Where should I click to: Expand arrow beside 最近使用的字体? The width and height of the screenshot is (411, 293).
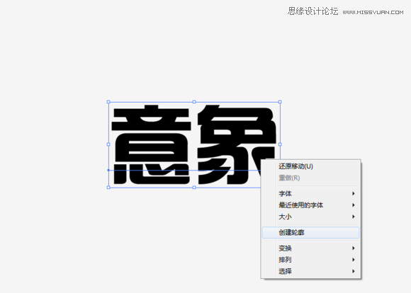click(354, 205)
